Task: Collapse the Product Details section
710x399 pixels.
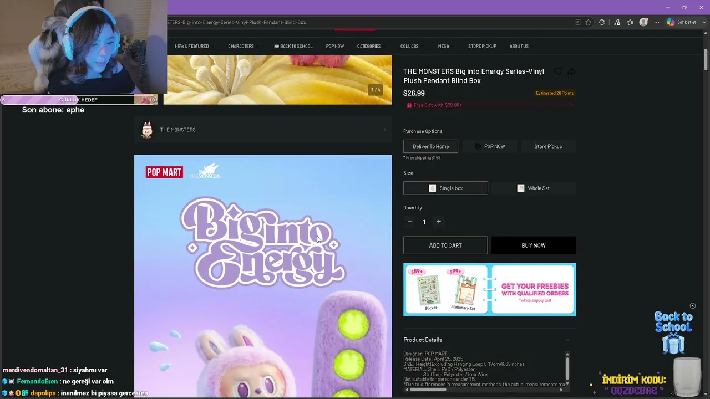Action: pos(567,340)
